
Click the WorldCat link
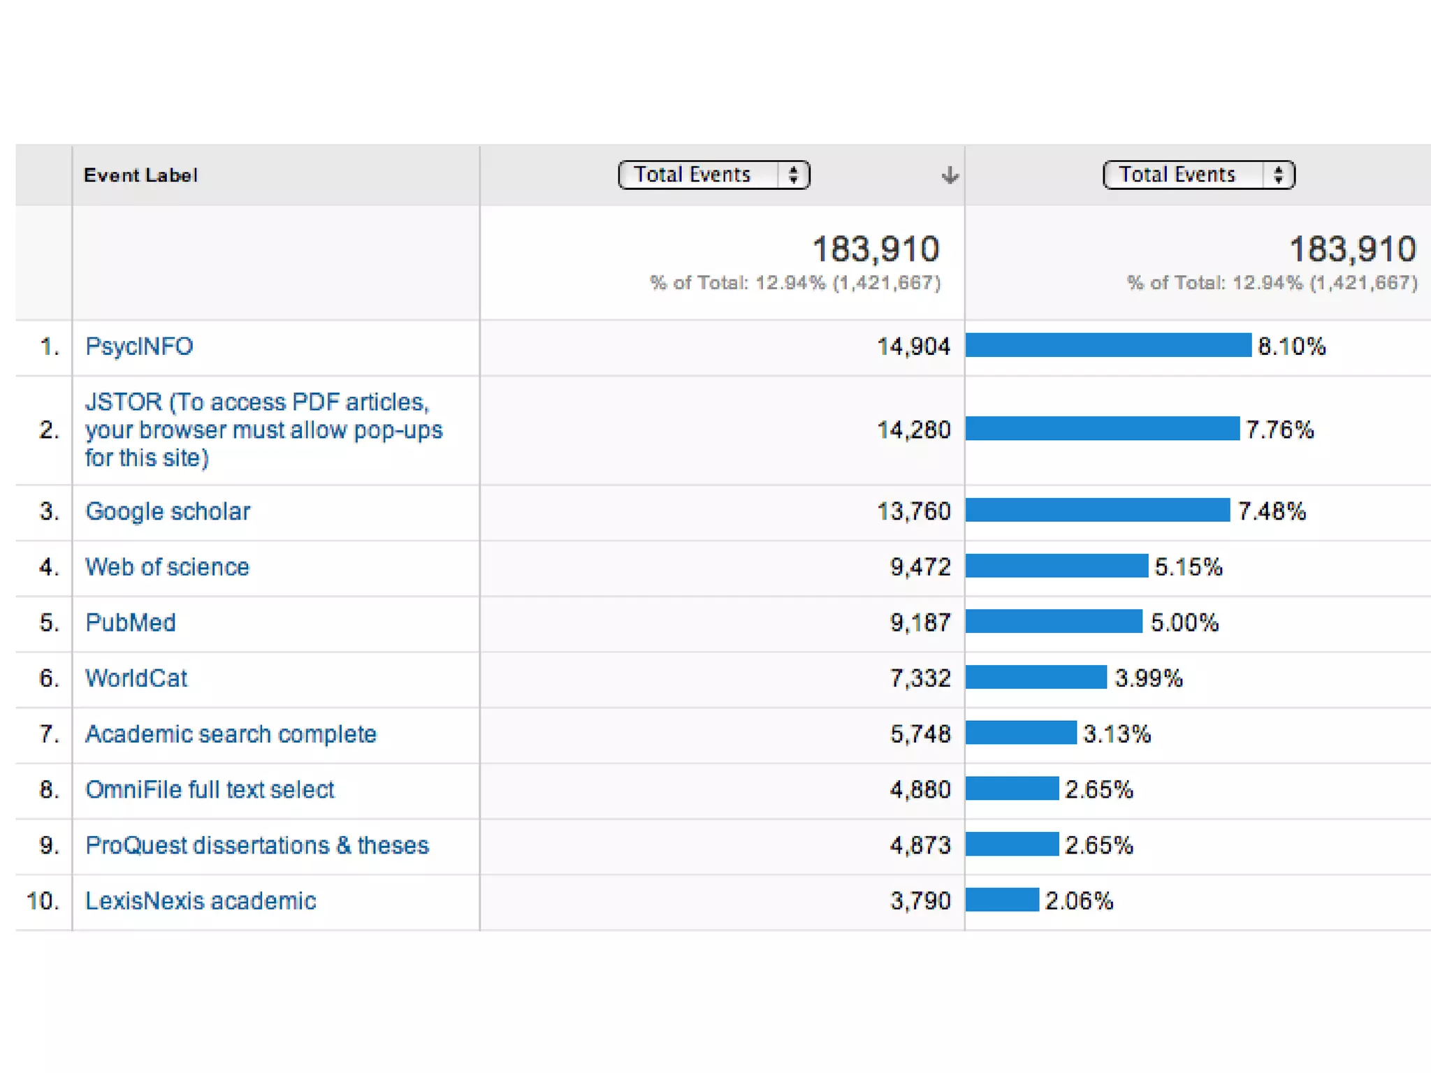pos(136,678)
